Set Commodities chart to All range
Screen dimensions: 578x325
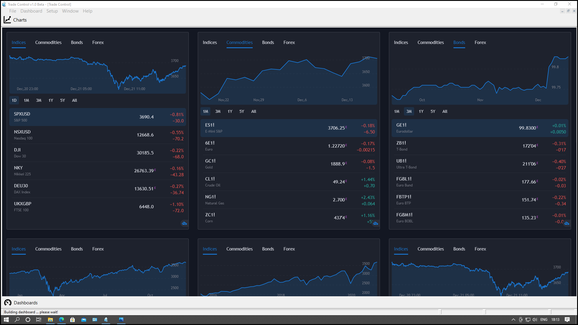(x=254, y=111)
